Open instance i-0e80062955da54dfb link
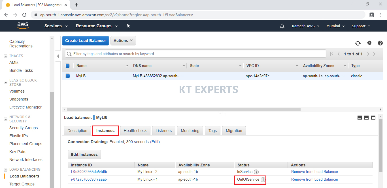 pyautogui.click(x=89, y=172)
